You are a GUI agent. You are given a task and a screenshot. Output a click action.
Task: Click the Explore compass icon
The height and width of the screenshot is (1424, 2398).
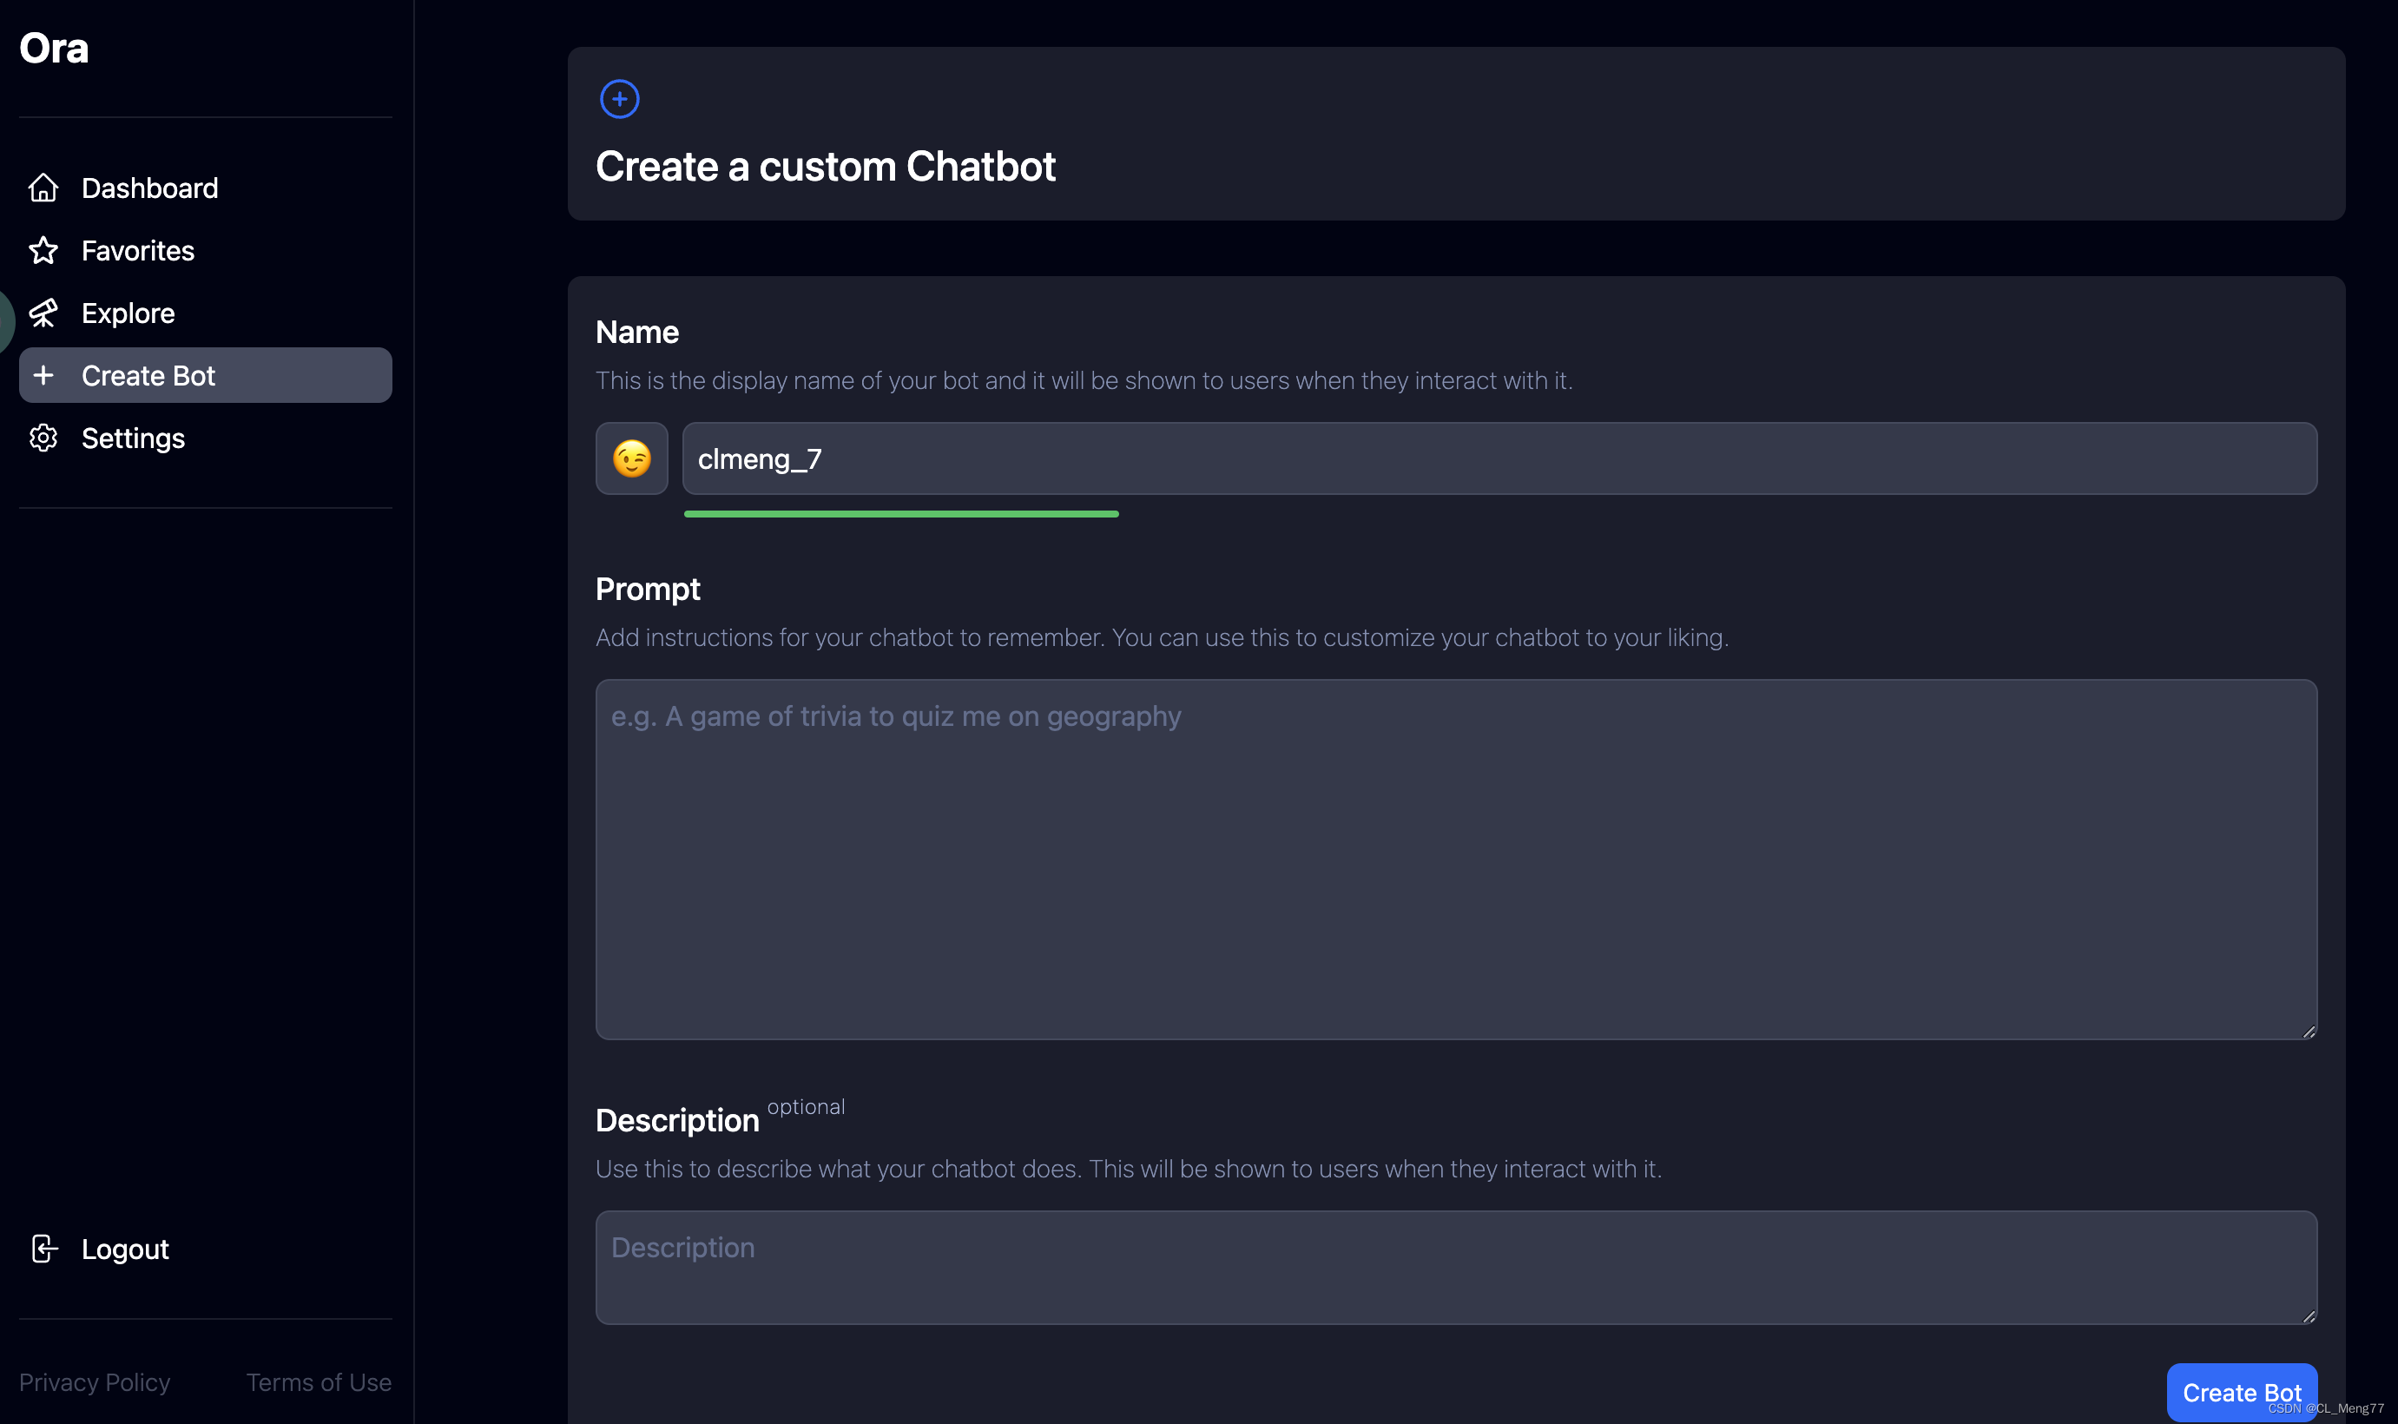44,312
